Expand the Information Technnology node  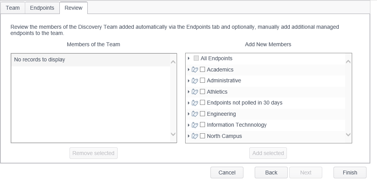(189, 125)
